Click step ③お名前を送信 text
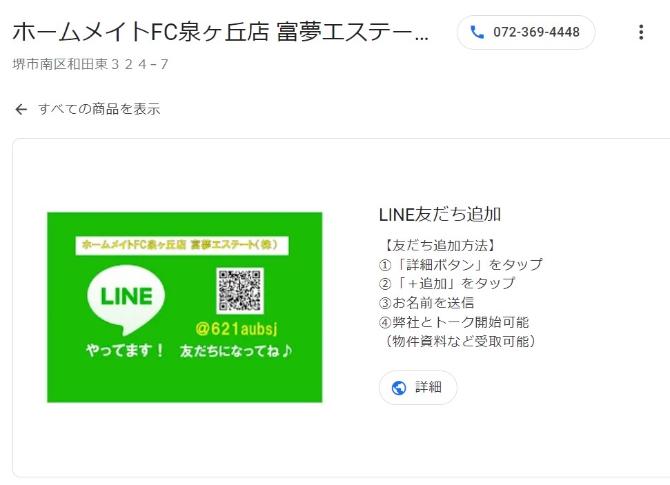670x485 pixels. [x=426, y=303]
